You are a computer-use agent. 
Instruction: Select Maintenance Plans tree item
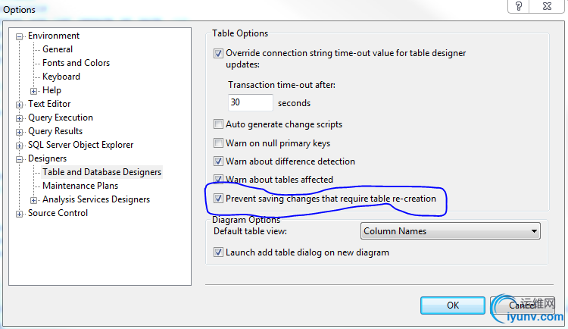point(80,186)
